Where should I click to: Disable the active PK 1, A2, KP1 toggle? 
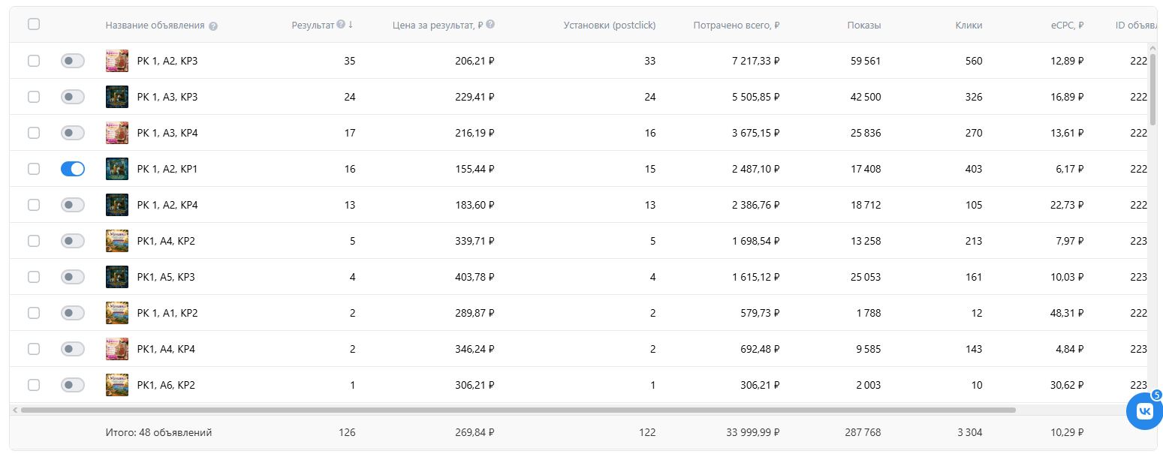(x=73, y=169)
